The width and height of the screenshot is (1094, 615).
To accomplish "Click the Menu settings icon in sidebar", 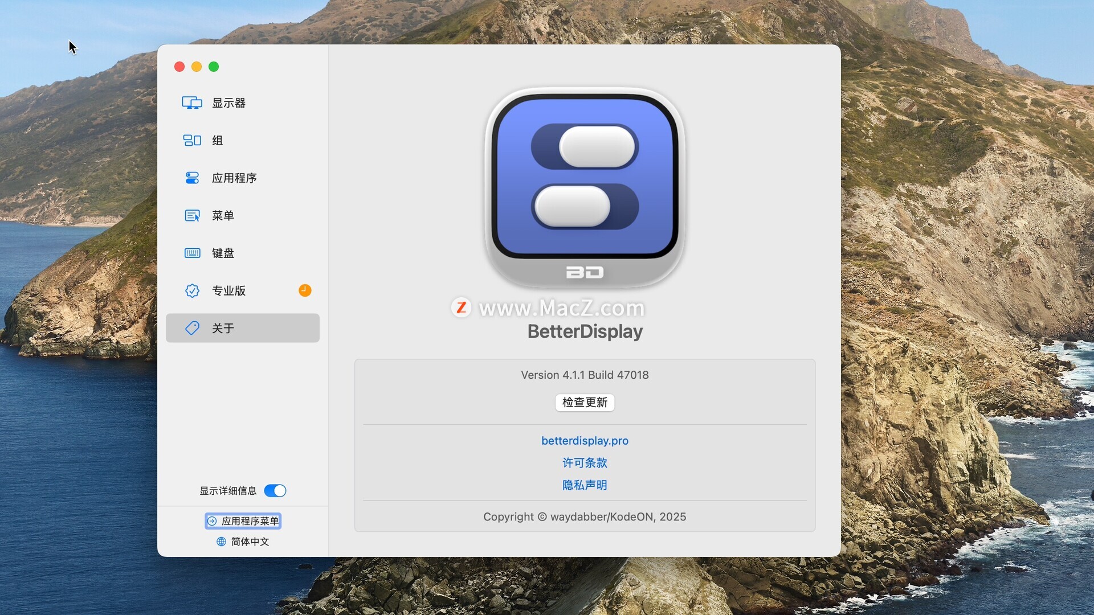I will 192,216.
